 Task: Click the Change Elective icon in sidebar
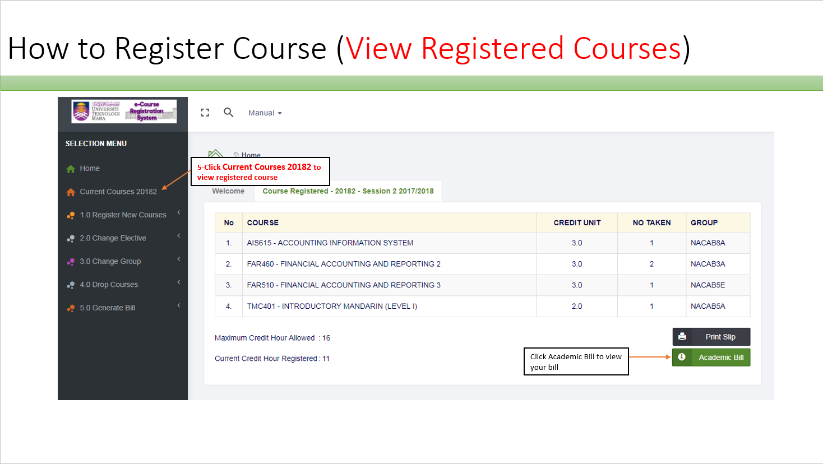coord(71,238)
